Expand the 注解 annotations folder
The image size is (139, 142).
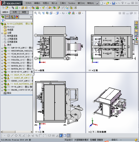point(2,33)
